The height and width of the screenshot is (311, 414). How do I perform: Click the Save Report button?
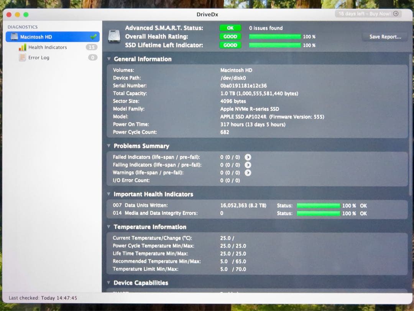coord(384,36)
